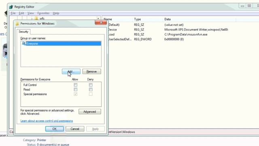259x146 pixels.
Task: Click 0x00000000 (0) data value
Action: (x=174, y=39)
